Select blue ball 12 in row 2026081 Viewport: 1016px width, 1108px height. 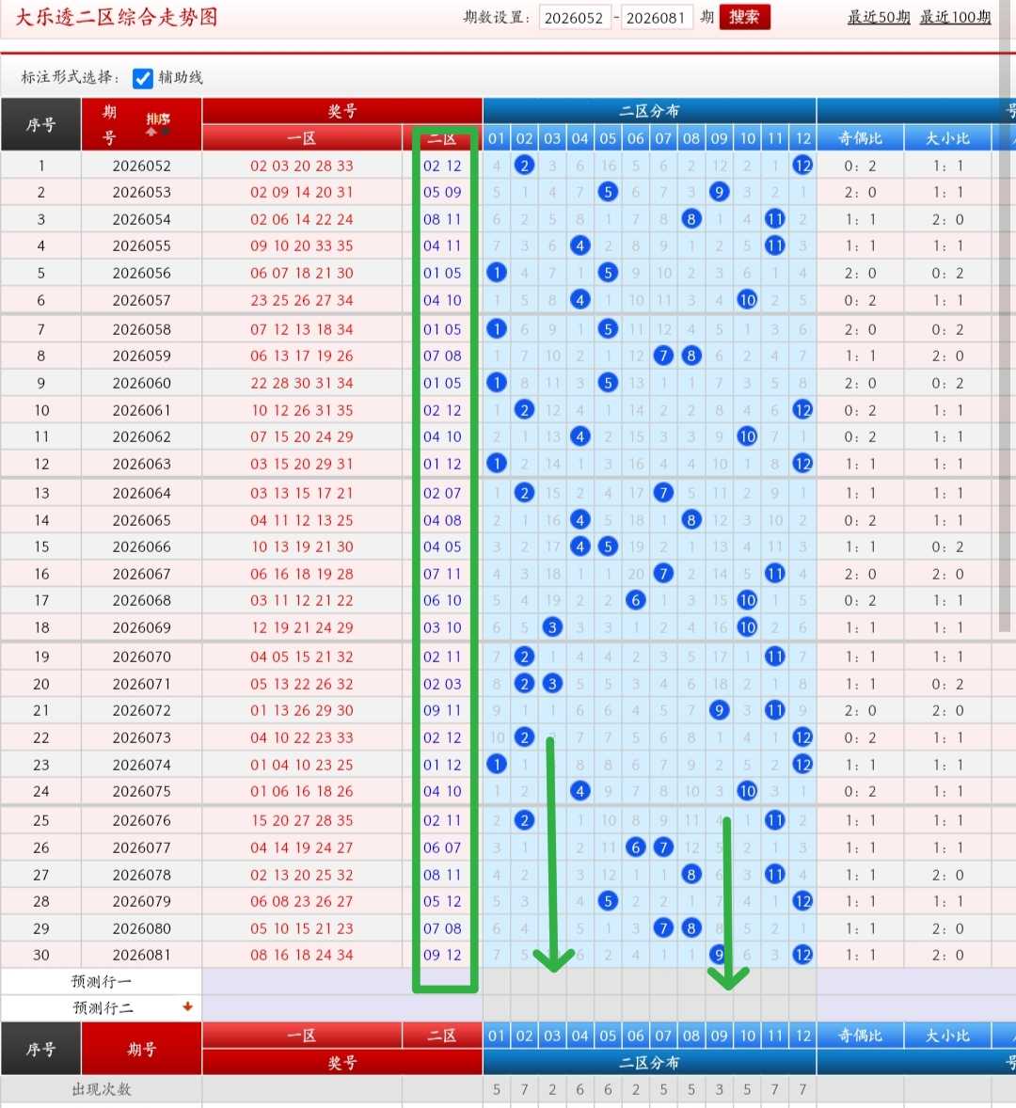click(x=802, y=955)
